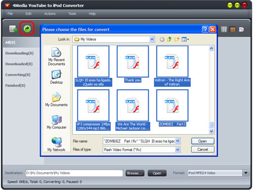Expand the File name dropdown arrow
Image resolution: width=253 pixels, height=190 pixels.
pyautogui.click(x=178, y=141)
